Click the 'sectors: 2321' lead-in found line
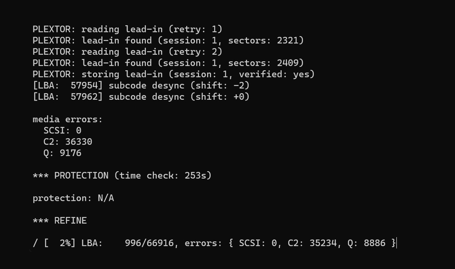455x269 pixels. pos(168,40)
